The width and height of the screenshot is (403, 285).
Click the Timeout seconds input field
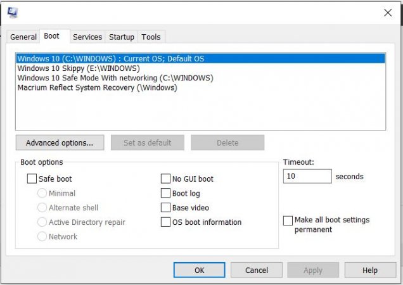pyautogui.click(x=307, y=176)
